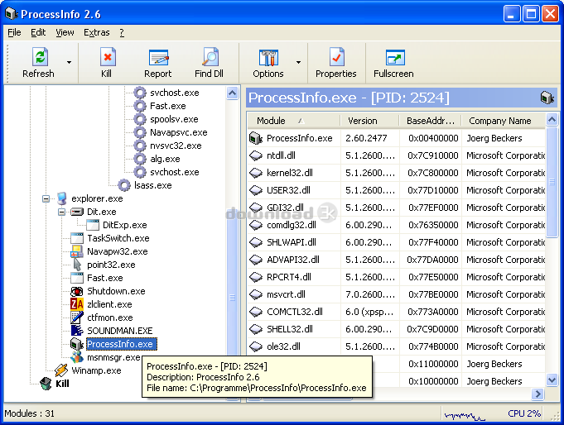
Task: Launch the Find Dll search
Action: (210, 57)
